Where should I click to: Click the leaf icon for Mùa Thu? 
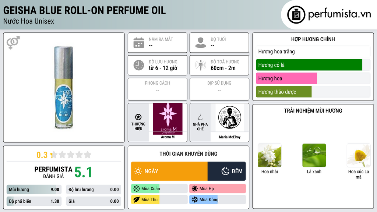137,199
